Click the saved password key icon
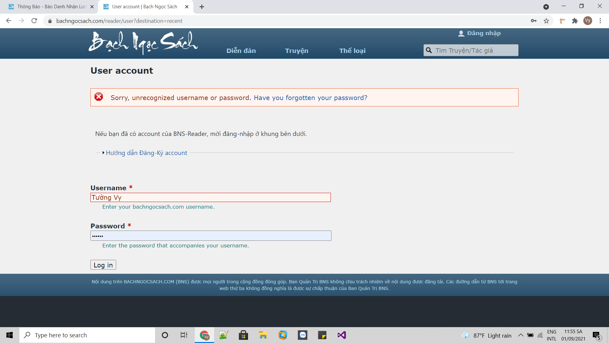Image resolution: width=609 pixels, height=343 pixels. tap(534, 21)
